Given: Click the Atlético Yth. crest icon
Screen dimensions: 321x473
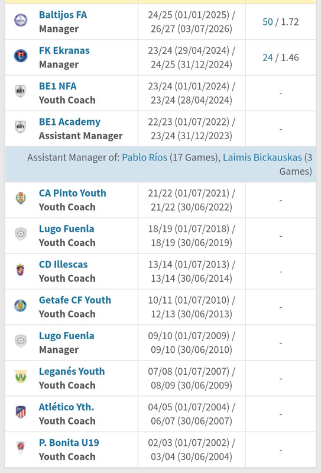Looking at the screenshot, I should (21, 412).
